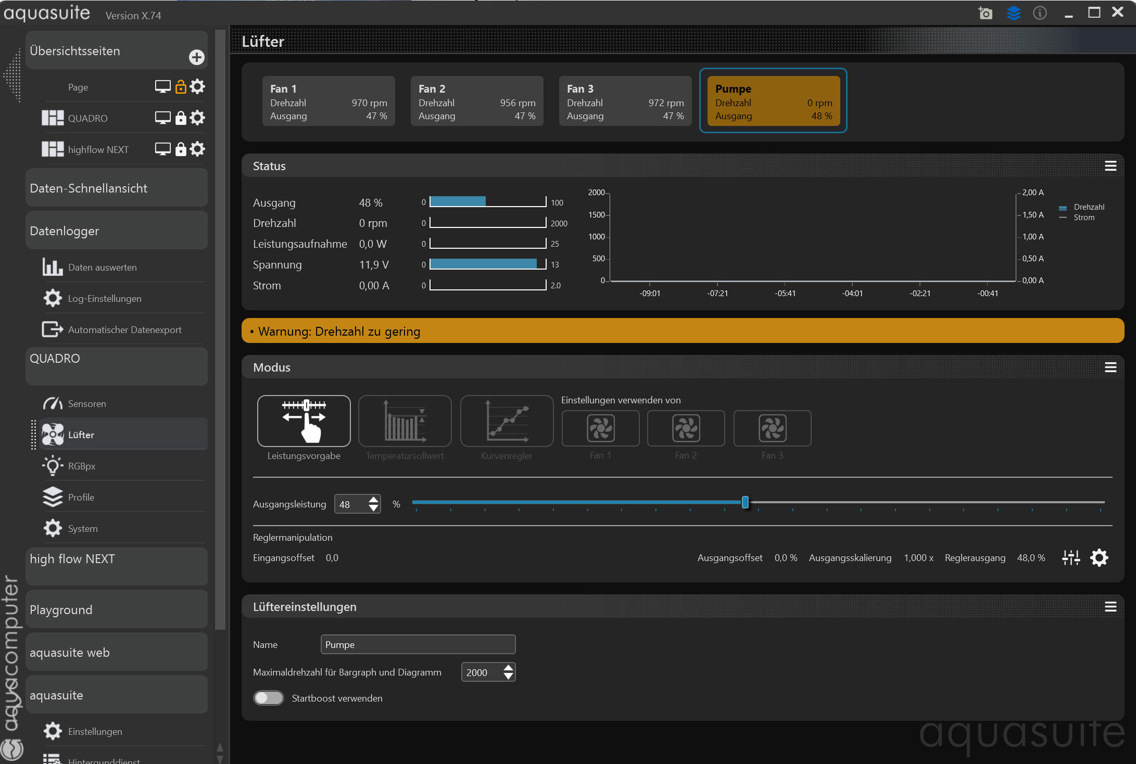This screenshot has width=1136, height=764.
Task: Open the Status panel hamburger menu
Action: (1110, 166)
